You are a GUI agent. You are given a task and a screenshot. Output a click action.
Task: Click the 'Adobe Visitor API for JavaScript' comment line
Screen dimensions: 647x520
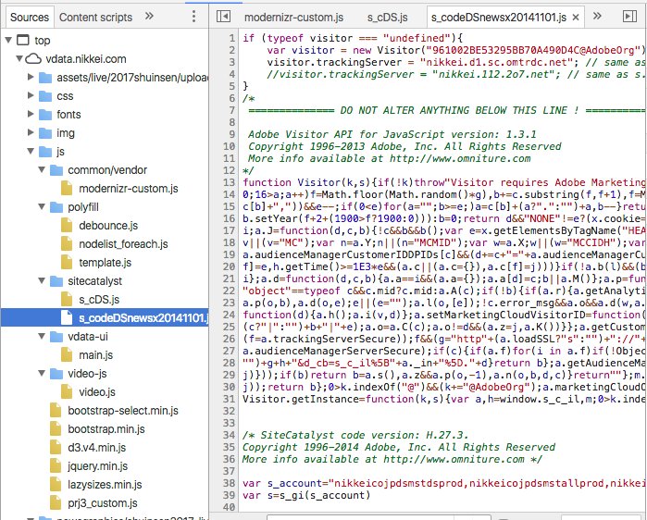coord(392,134)
